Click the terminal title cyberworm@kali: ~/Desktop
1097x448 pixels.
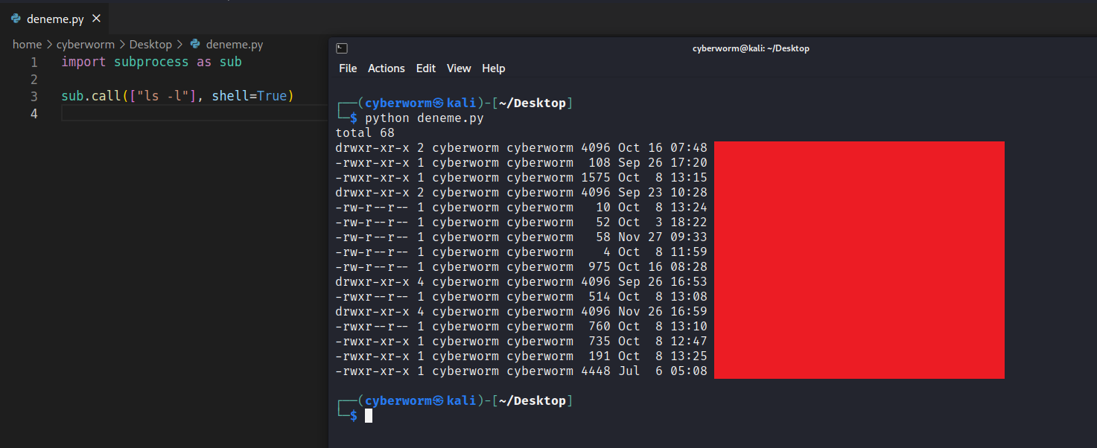click(751, 48)
